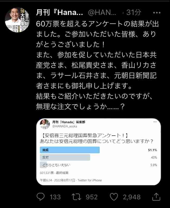
Task: Select the 賛成 51.1% poll bar
Action: point(99,150)
